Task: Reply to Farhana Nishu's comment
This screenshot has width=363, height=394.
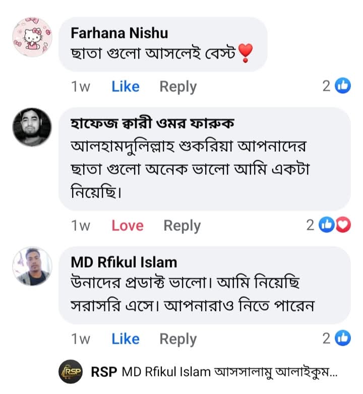Action: pos(178,87)
